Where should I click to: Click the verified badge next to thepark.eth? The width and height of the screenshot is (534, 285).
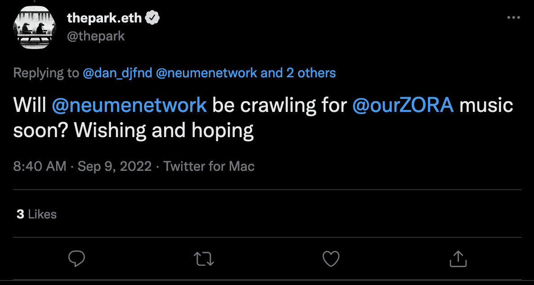click(153, 18)
